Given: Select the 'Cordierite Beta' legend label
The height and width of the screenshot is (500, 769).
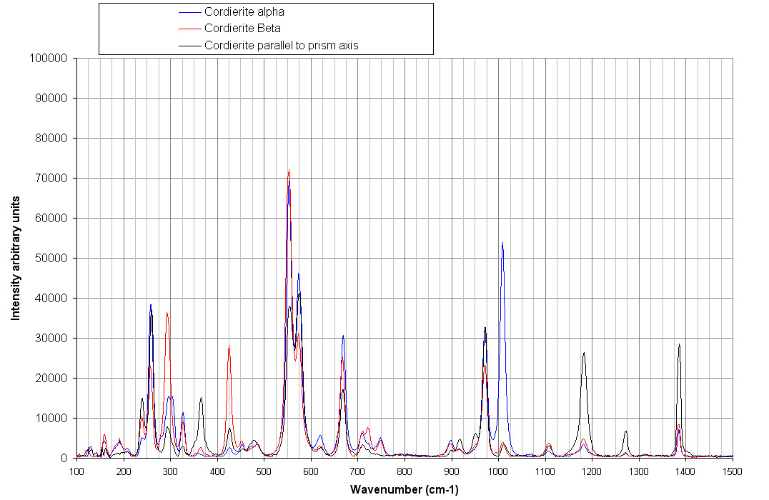Looking at the screenshot, I should (x=242, y=29).
